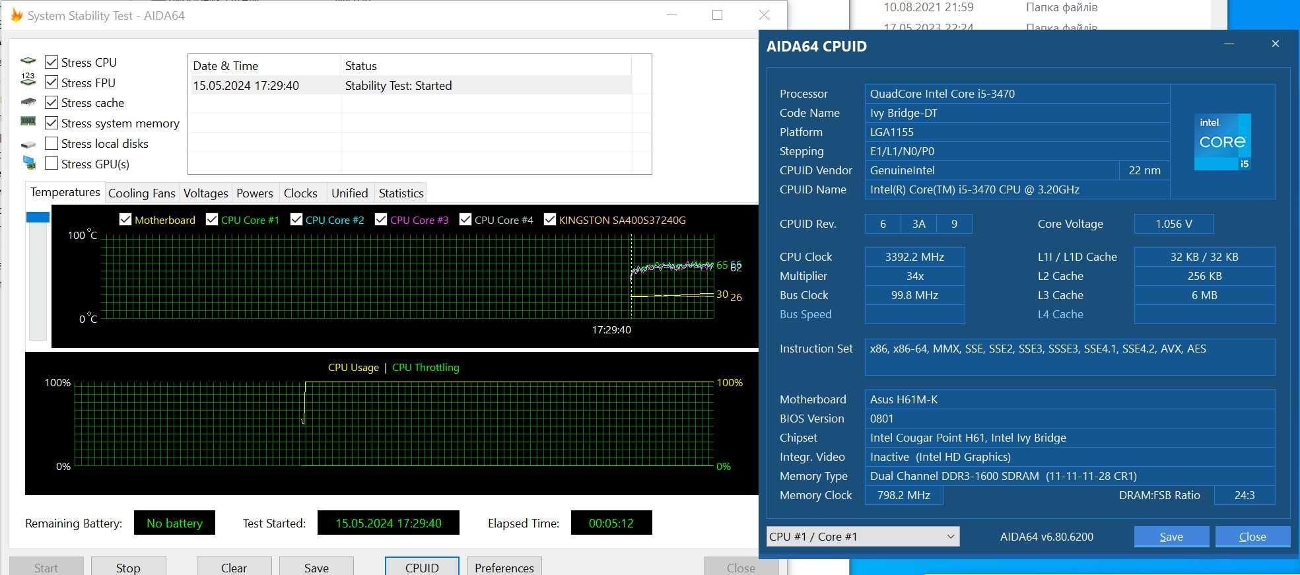Open the Voltages tab
Screen dimensions: 1300x575
(x=205, y=193)
